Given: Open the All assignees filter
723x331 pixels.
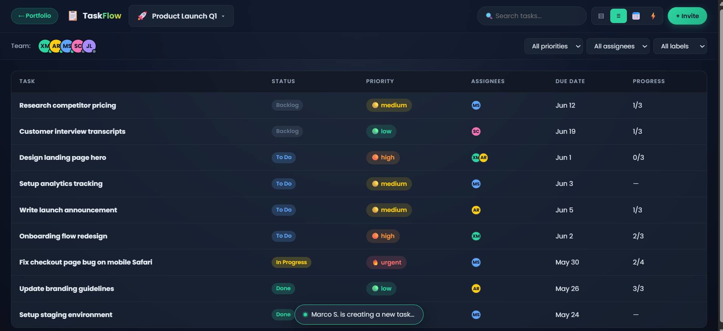Looking at the screenshot, I should click(x=618, y=46).
